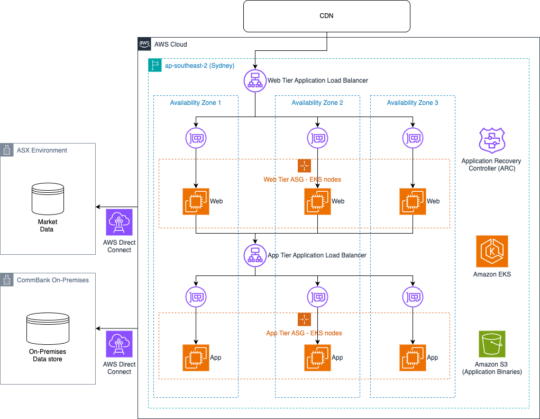Click the 'AWS Direct Connect' label beside CommBank On-Premises
Image resolution: width=540 pixels, height=419 pixels.
[119, 368]
